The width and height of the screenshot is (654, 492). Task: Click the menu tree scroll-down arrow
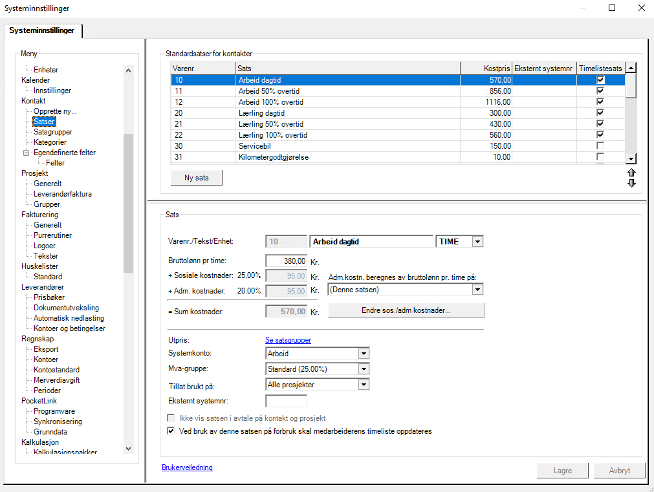[x=129, y=449]
